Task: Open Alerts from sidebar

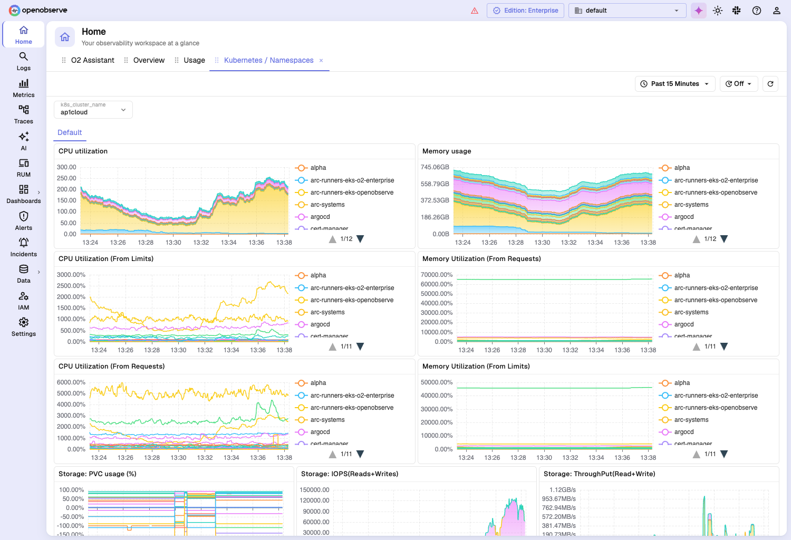Action: [23, 221]
